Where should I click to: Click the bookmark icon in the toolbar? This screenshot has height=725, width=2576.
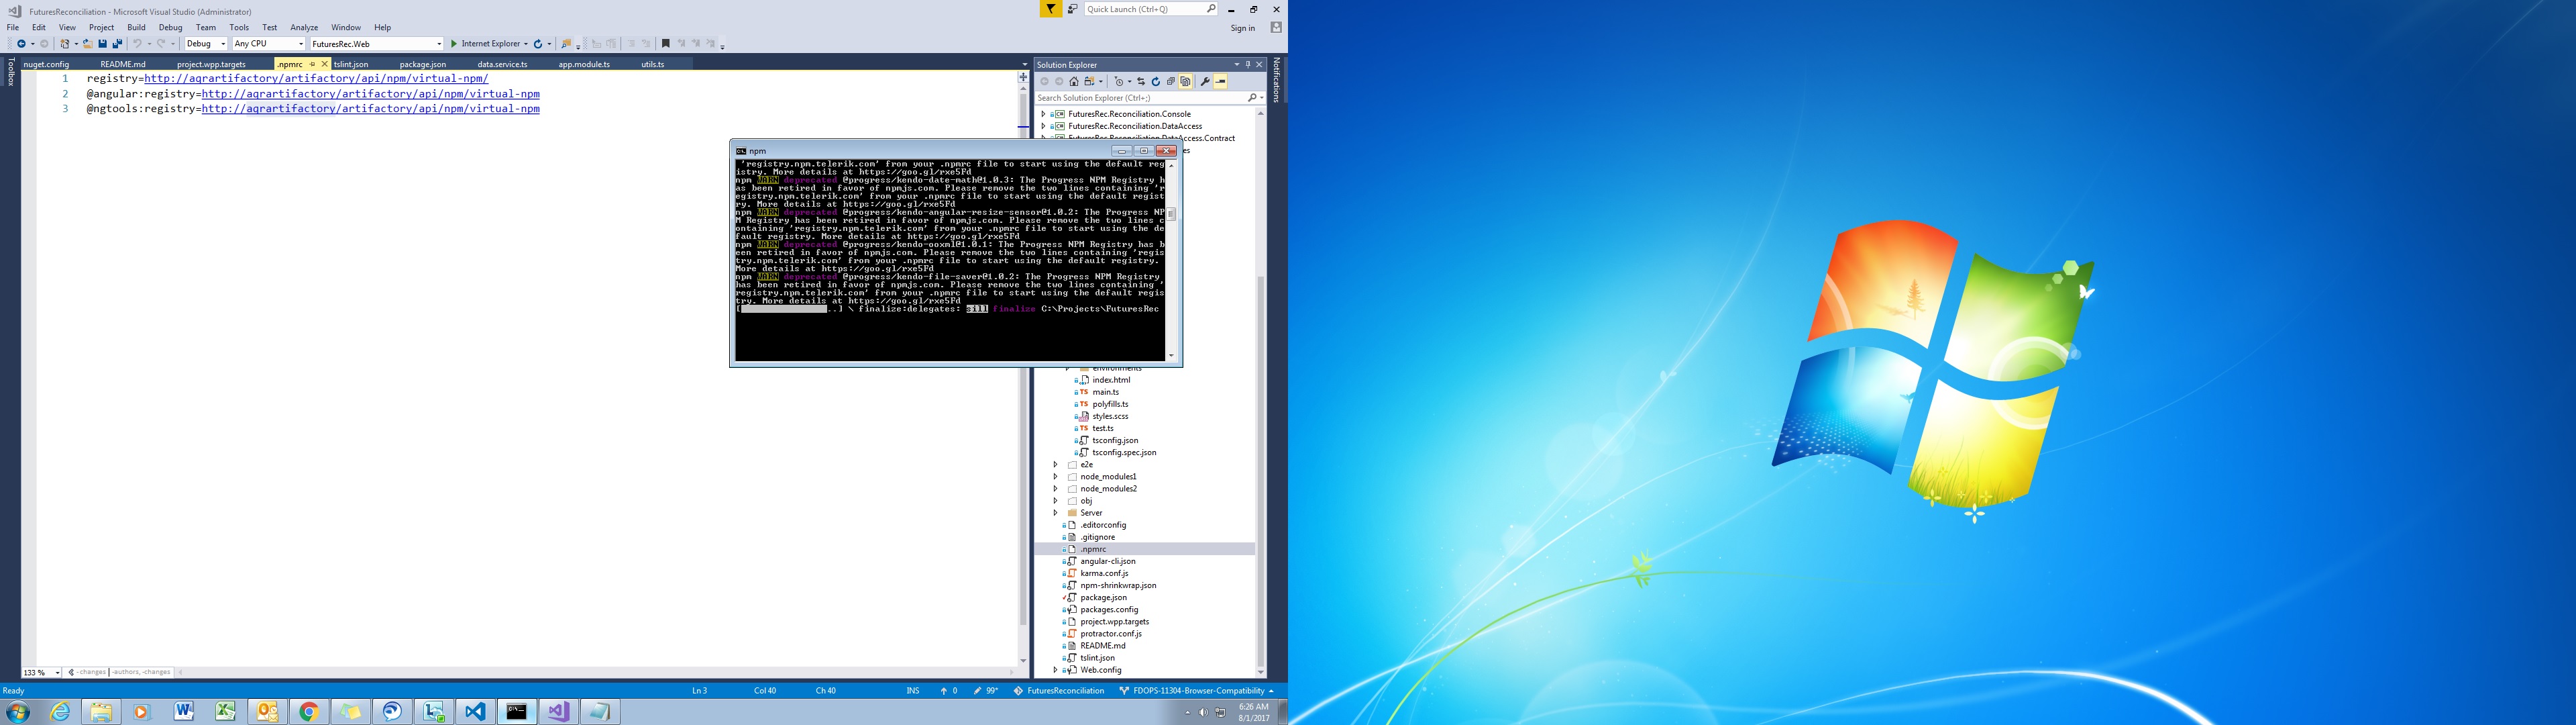[666, 44]
